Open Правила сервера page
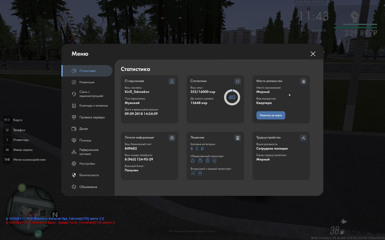385x240 pixels. [x=92, y=117]
